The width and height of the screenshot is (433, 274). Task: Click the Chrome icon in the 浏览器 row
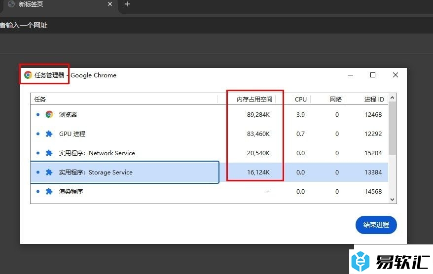coord(49,114)
